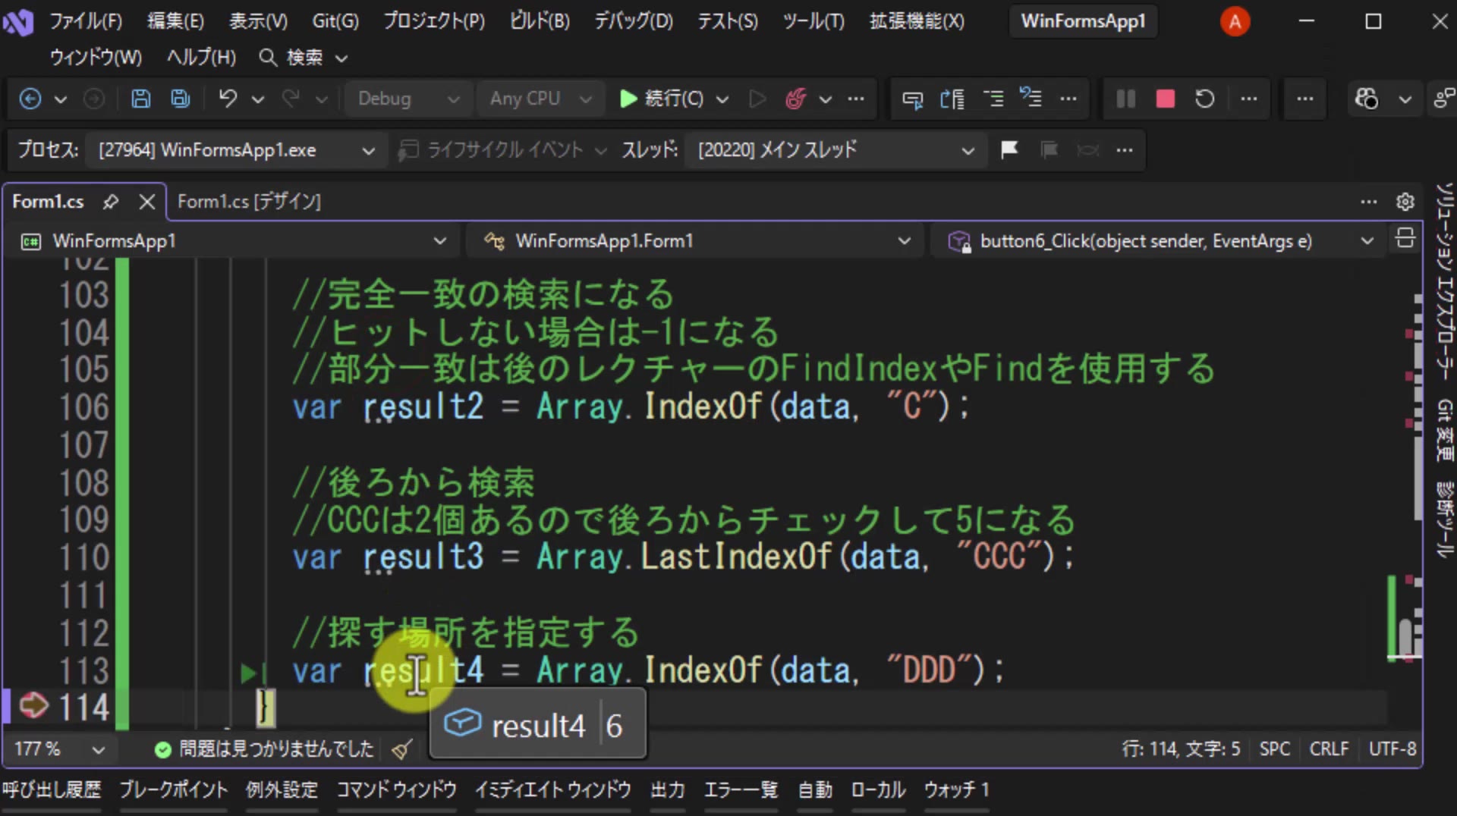Pause debugging with Break All icon

point(1126,99)
